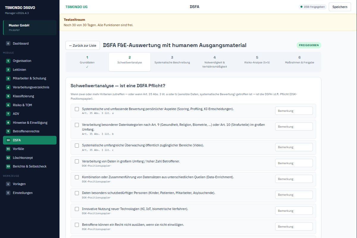
Task: Select the Muster GmbH company card
Action: pos(30,28)
